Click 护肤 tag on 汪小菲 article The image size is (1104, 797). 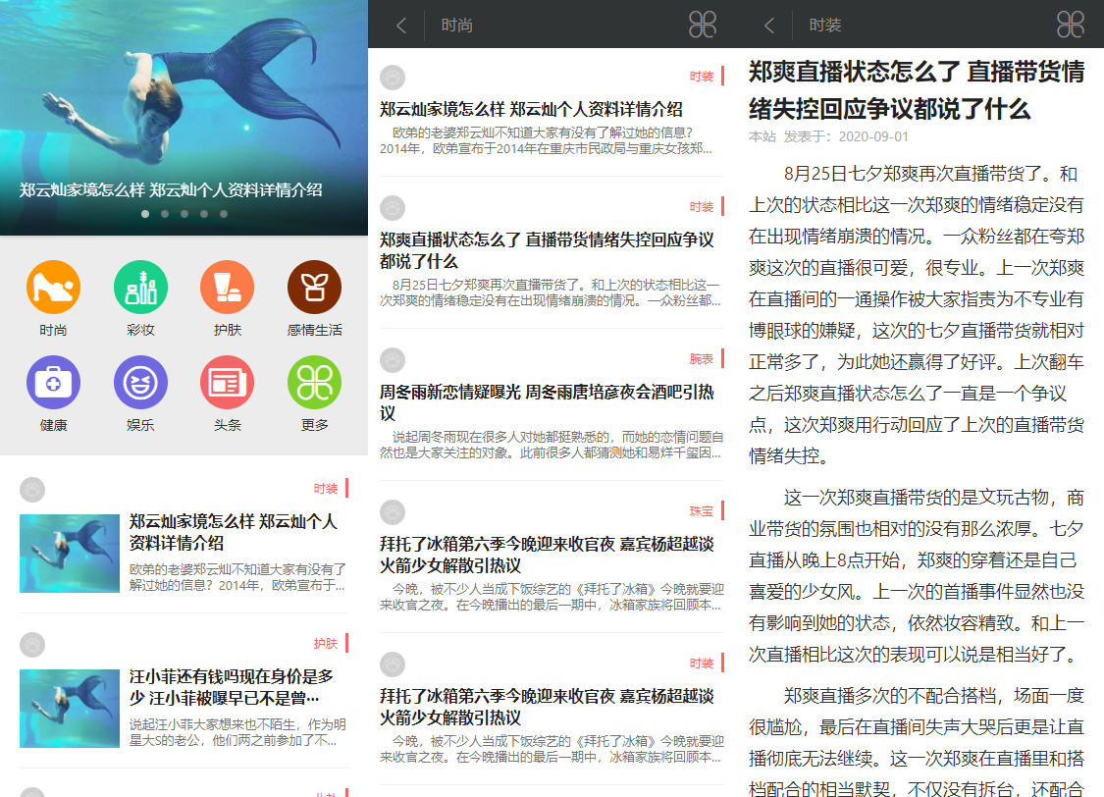tap(325, 644)
